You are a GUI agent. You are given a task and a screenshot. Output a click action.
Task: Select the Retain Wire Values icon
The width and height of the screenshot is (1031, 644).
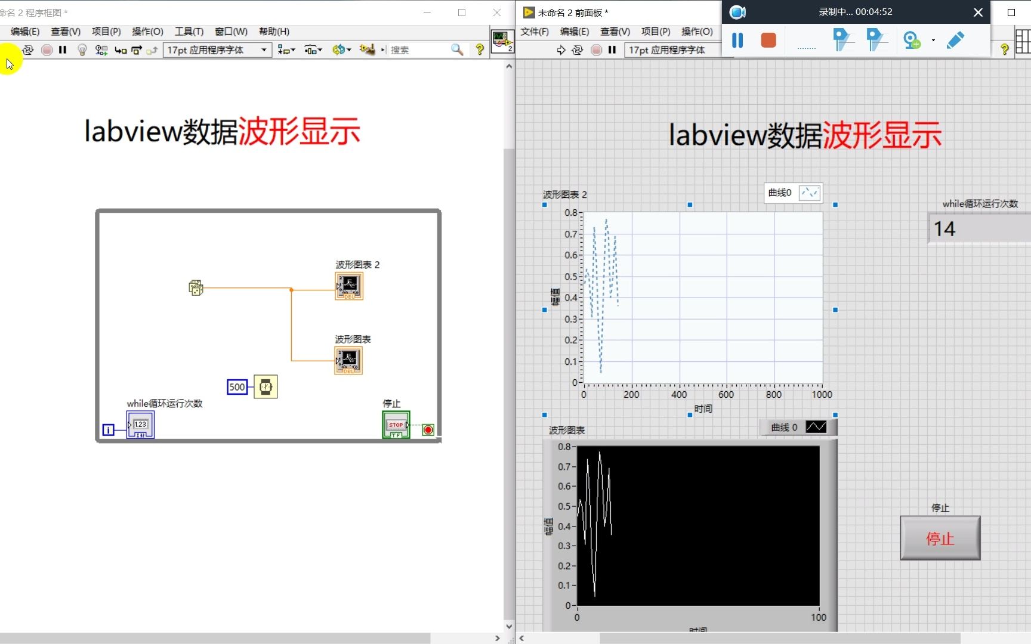click(100, 50)
